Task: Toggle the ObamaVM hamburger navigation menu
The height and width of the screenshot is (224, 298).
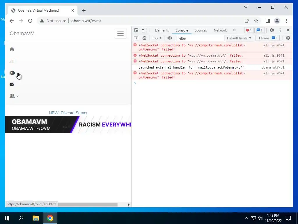Action: click(120, 34)
